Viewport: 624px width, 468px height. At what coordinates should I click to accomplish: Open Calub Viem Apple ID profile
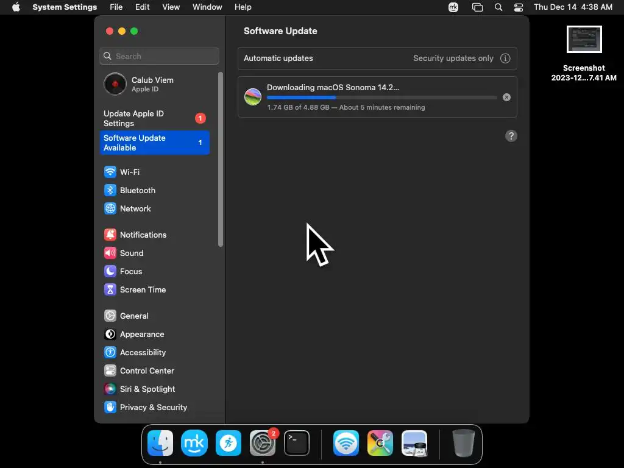pyautogui.click(x=154, y=84)
